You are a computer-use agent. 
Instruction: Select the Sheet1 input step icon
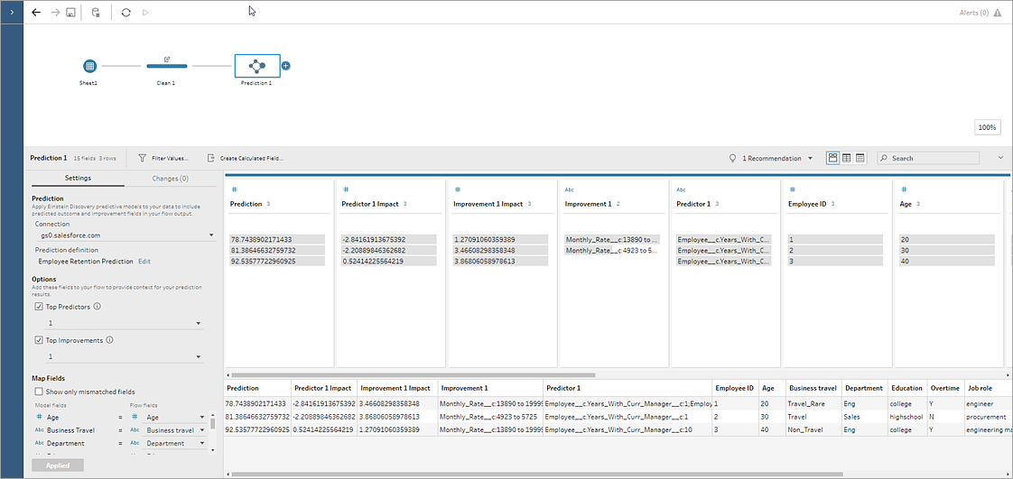pyautogui.click(x=89, y=66)
